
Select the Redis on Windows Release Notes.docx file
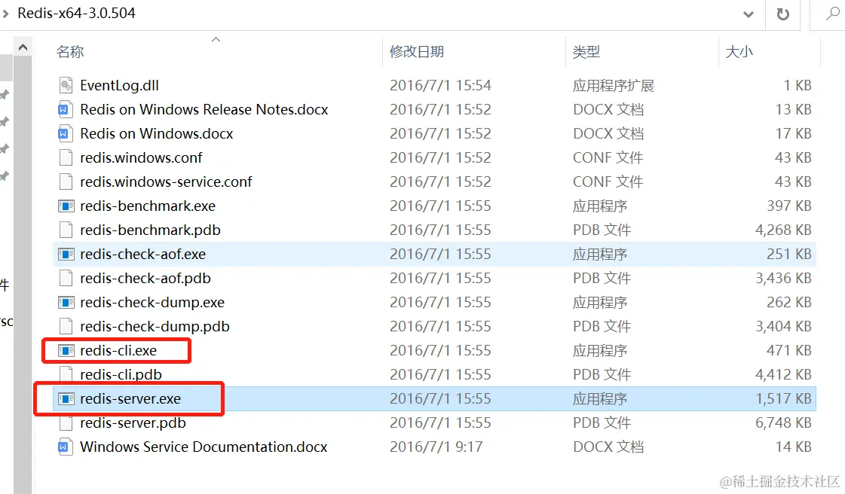(x=204, y=109)
